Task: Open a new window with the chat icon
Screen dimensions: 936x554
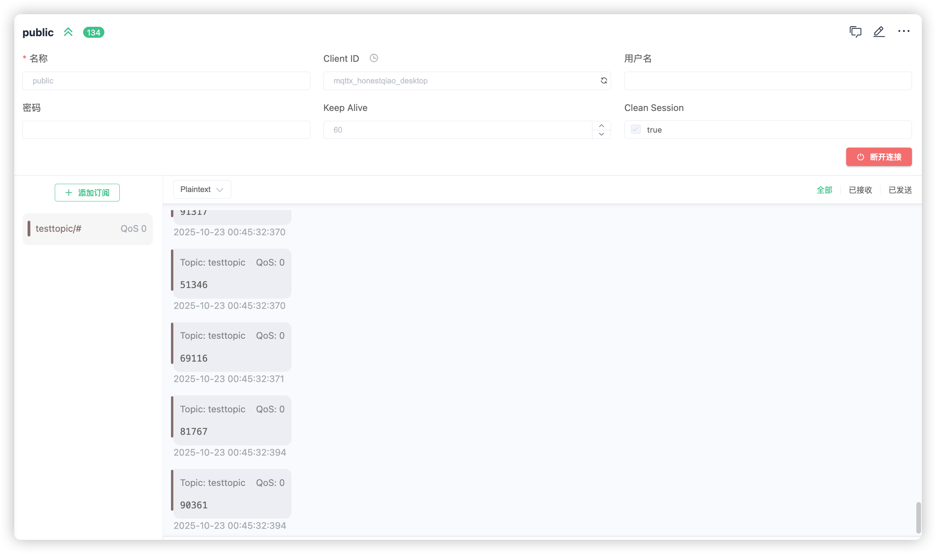Action: pyautogui.click(x=855, y=31)
